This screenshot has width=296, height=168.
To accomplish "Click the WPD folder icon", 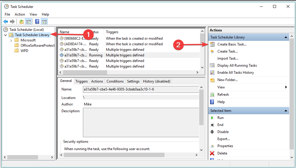I will 16,51.
